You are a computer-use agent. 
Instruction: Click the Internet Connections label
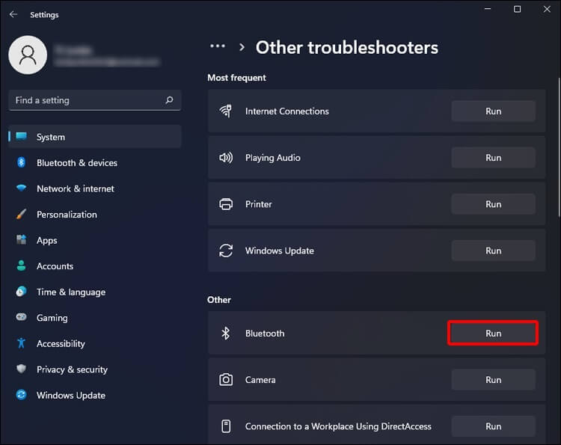pos(287,111)
